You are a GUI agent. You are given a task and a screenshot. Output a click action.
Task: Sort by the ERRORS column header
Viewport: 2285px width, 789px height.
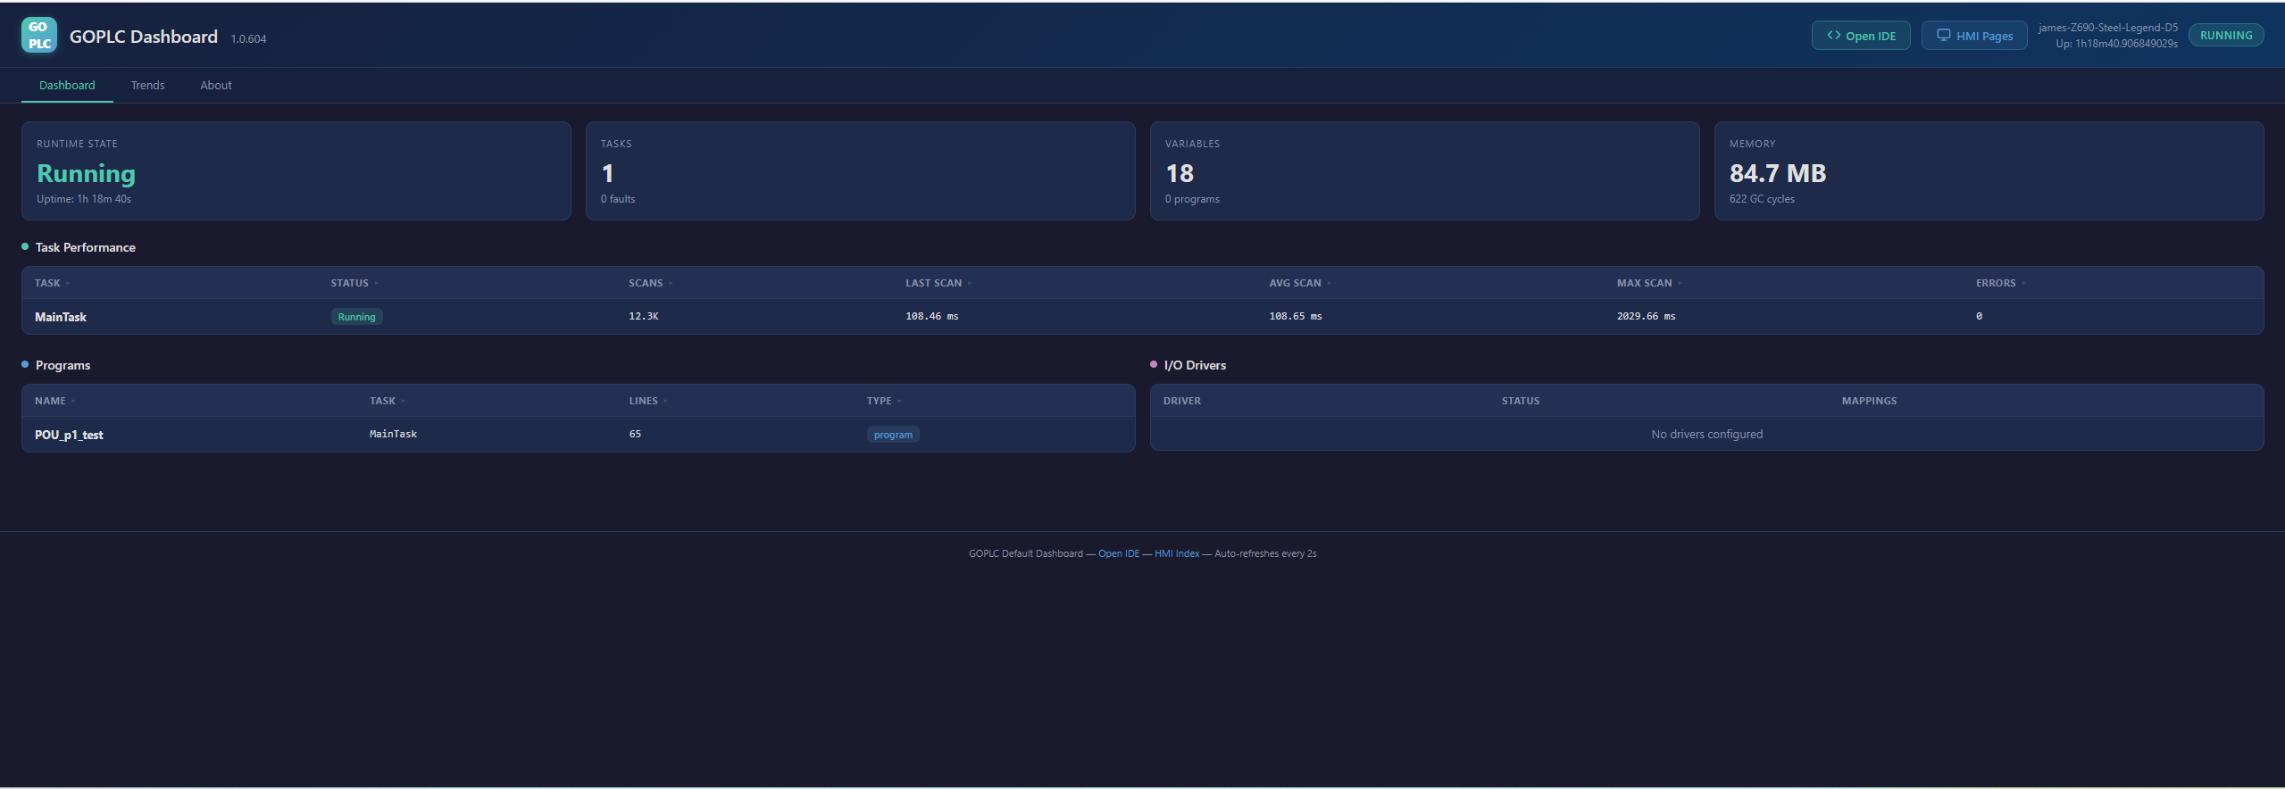pyautogui.click(x=1996, y=283)
